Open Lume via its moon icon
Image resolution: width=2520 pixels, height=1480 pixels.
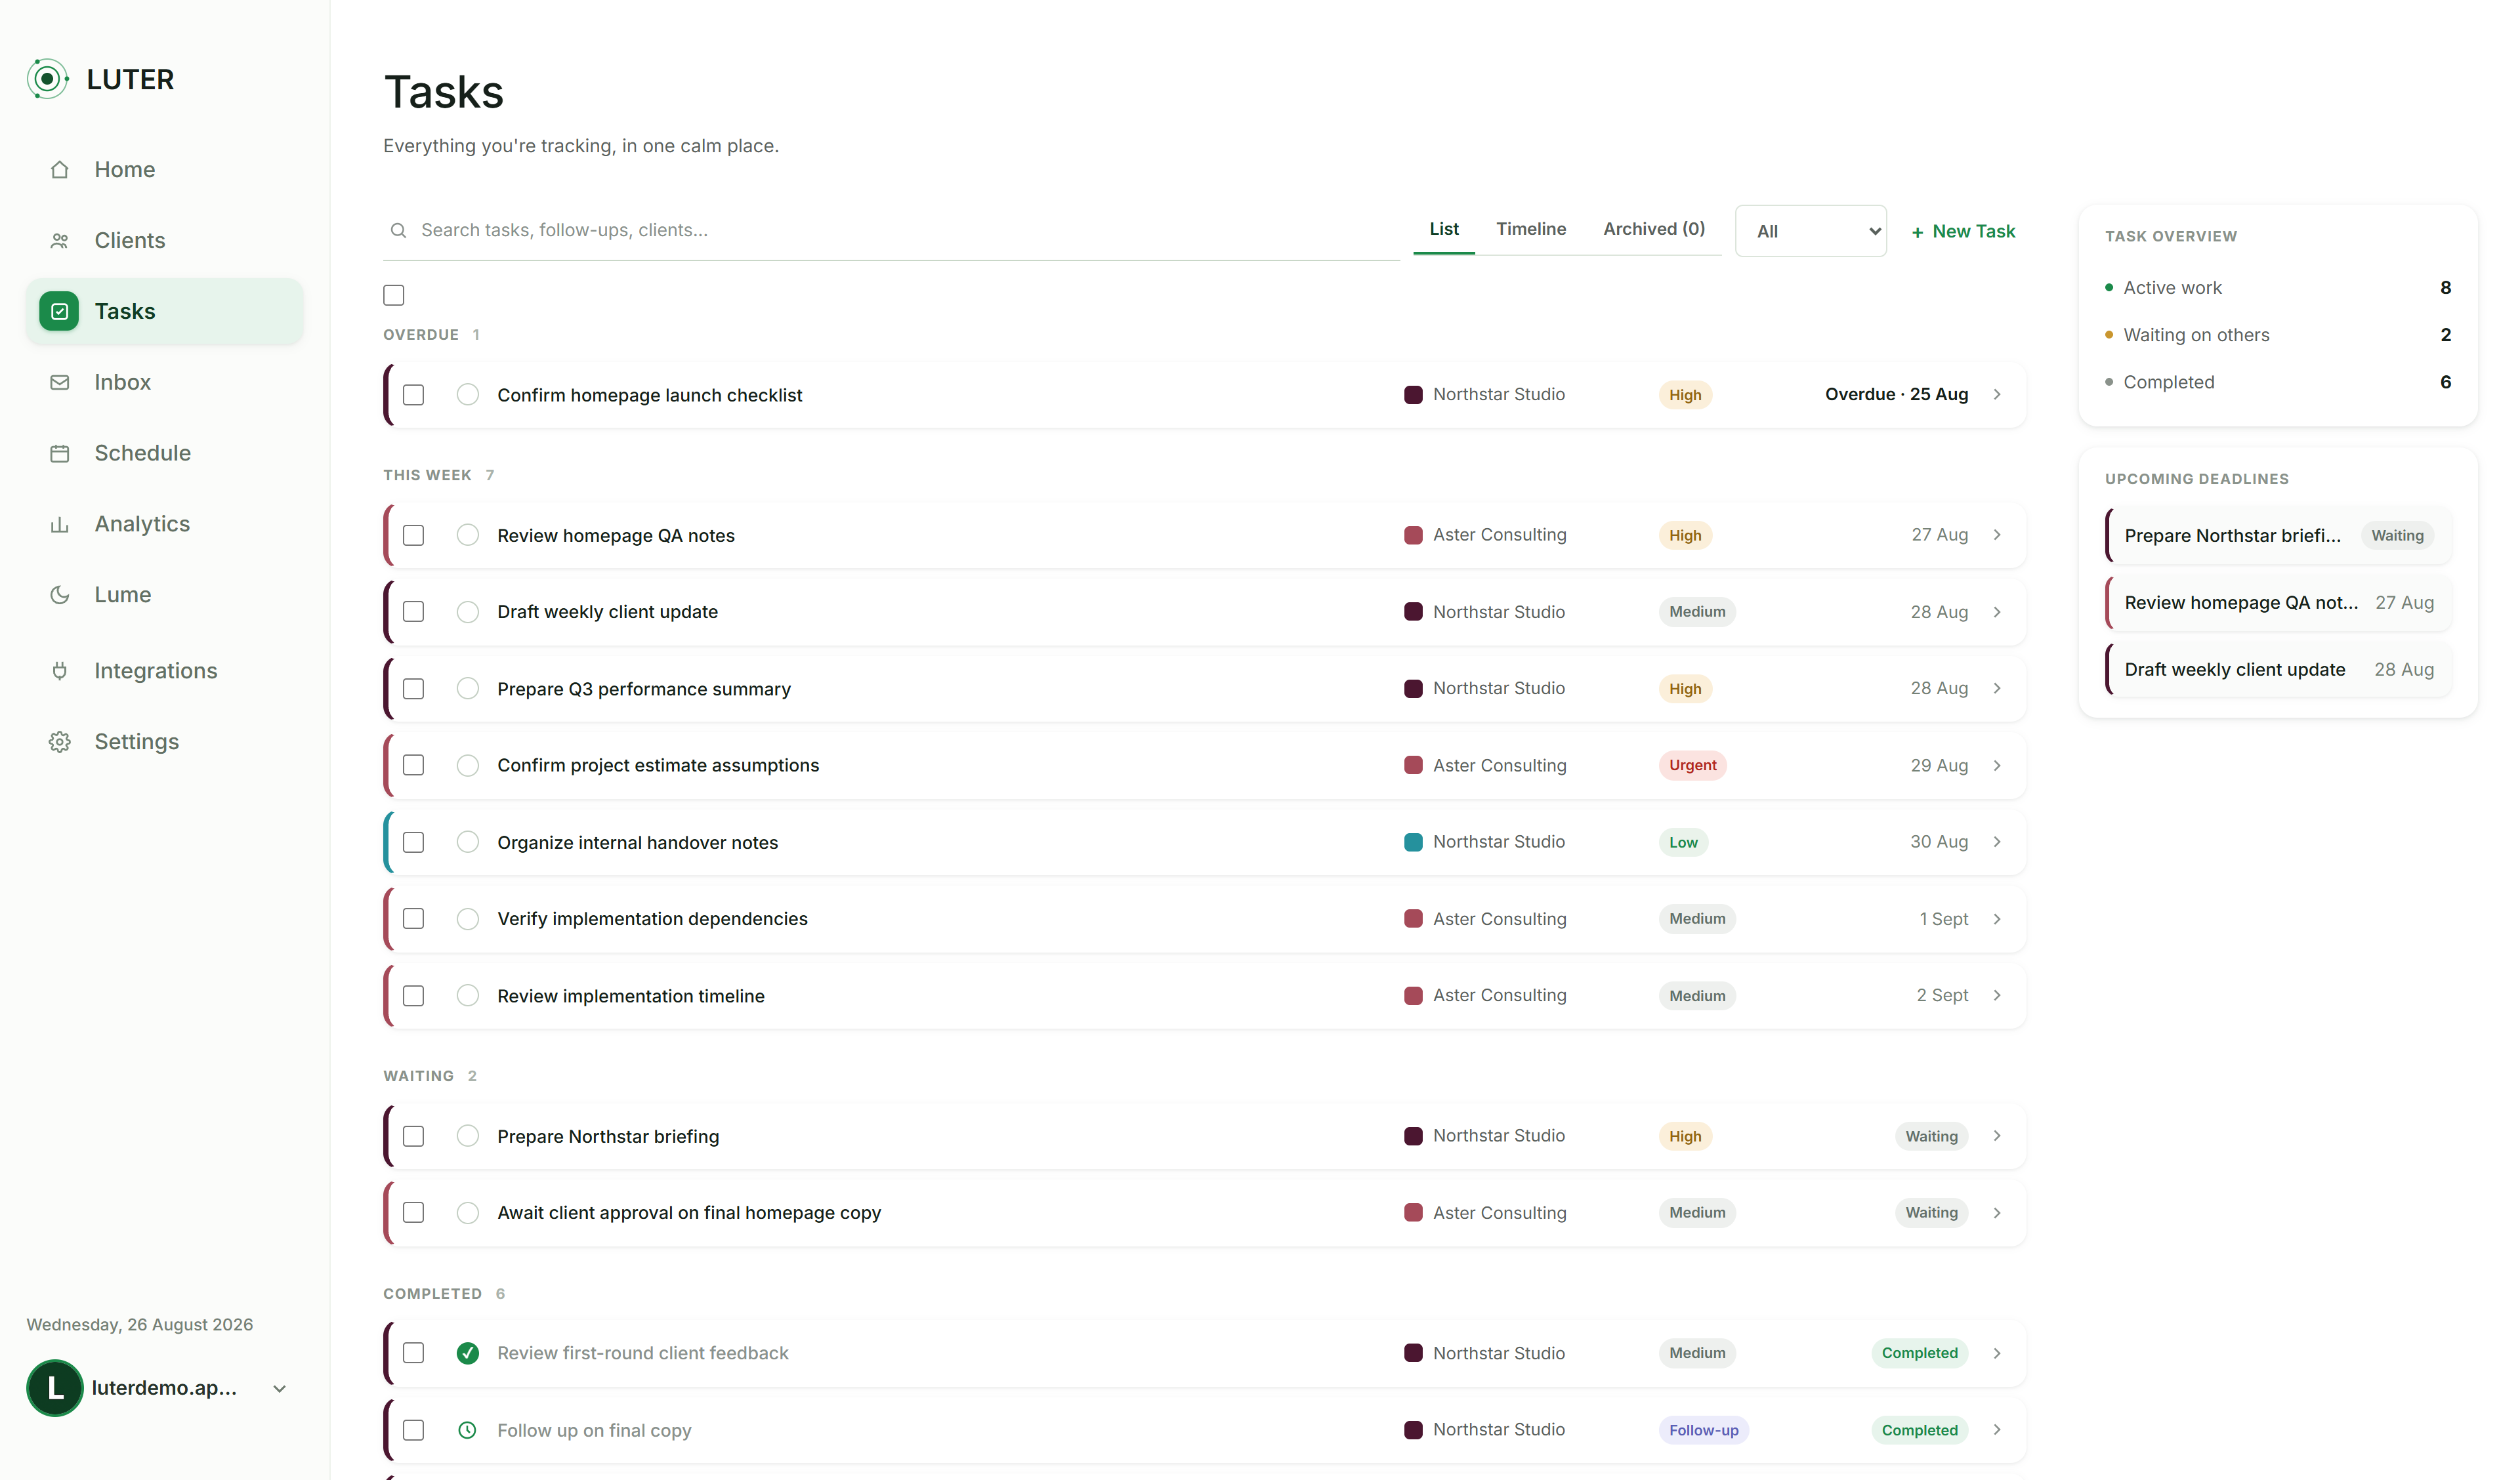(60, 595)
